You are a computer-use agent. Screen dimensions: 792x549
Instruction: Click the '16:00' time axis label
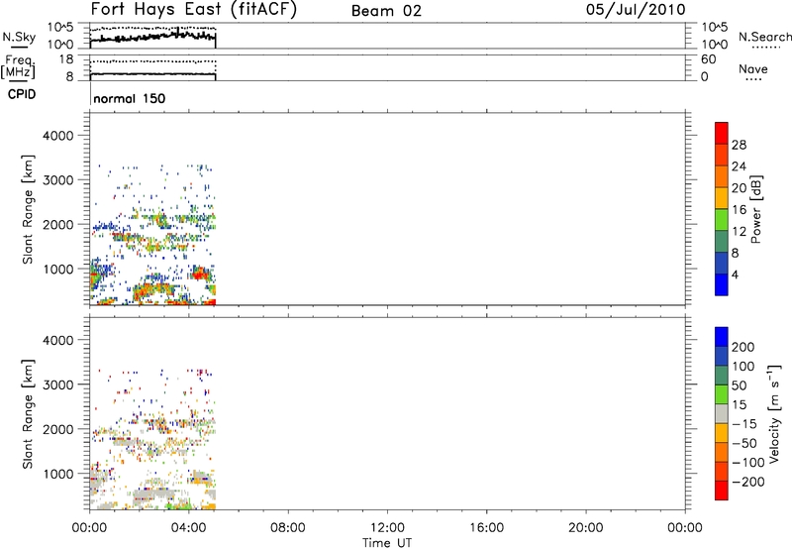[x=486, y=528]
